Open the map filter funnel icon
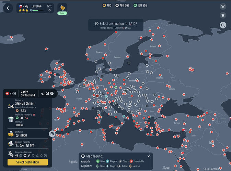 223,6
